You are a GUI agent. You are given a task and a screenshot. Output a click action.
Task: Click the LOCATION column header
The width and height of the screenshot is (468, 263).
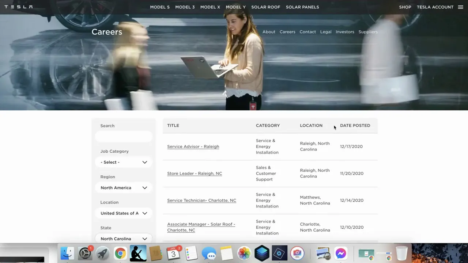pos(311,126)
